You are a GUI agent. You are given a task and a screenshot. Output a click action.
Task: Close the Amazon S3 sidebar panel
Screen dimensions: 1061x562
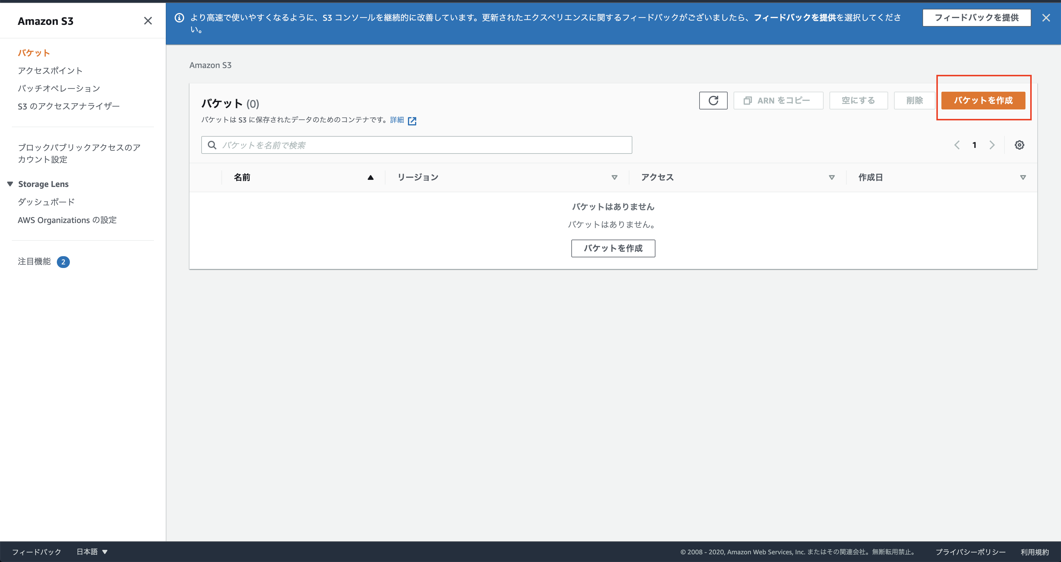[148, 21]
